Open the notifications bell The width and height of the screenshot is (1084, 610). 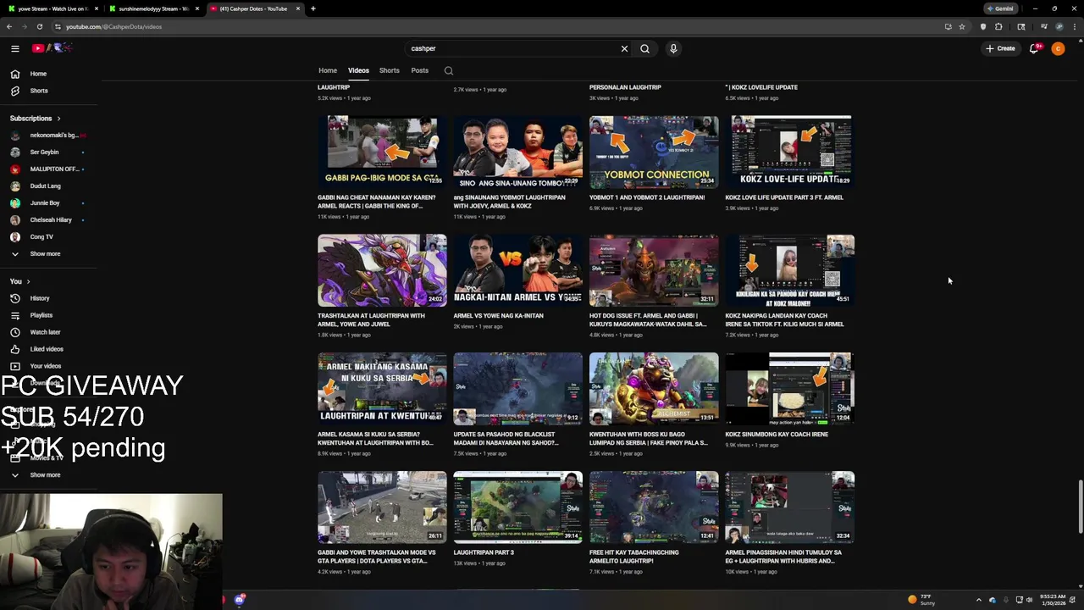click(1034, 48)
